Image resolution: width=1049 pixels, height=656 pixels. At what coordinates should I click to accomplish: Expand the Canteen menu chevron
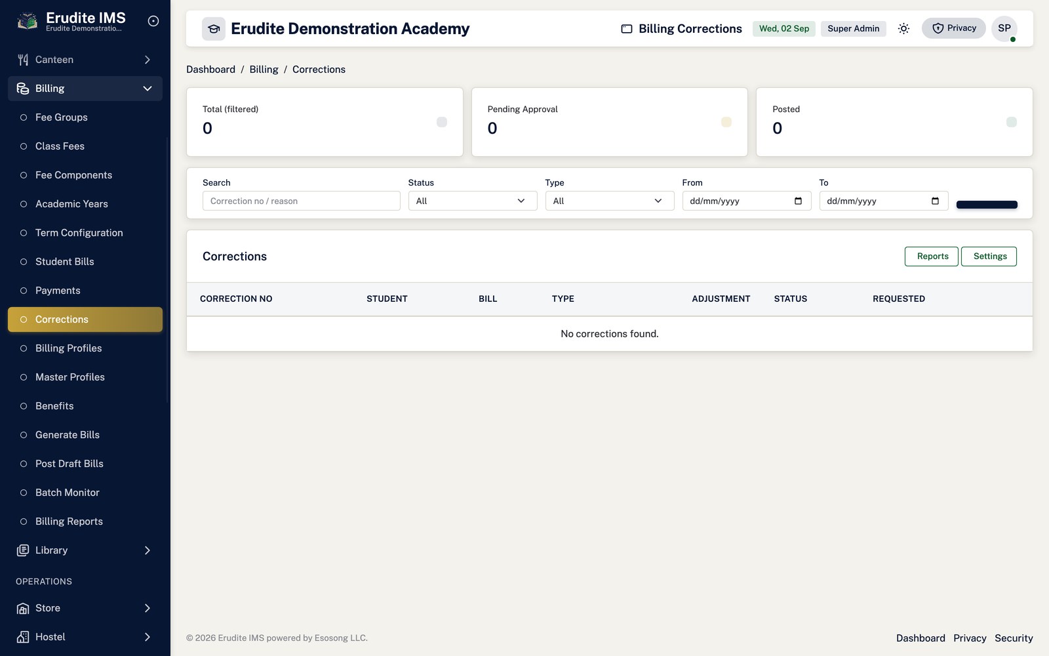[x=148, y=60]
